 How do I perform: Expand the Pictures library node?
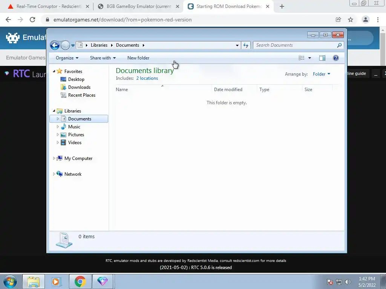pyautogui.click(x=58, y=135)
